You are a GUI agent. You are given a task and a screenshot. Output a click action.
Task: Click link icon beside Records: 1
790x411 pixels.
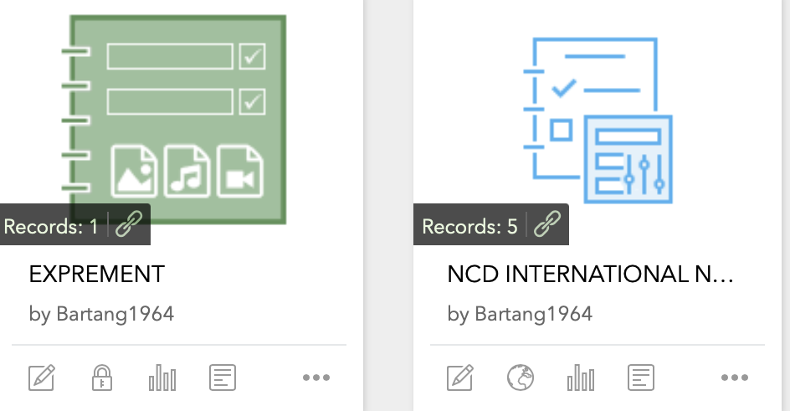[129, 225]
